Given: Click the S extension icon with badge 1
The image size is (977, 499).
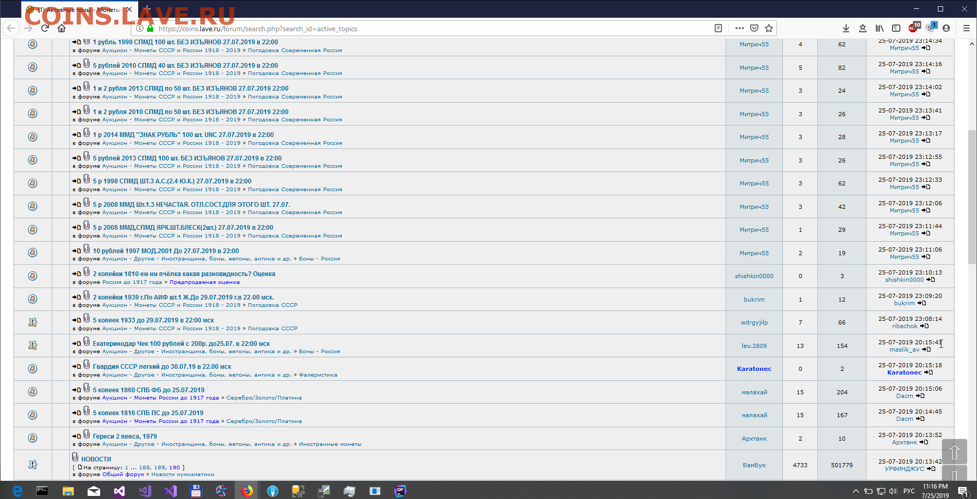Looking at the screenshot, I should tap(931, 28).
